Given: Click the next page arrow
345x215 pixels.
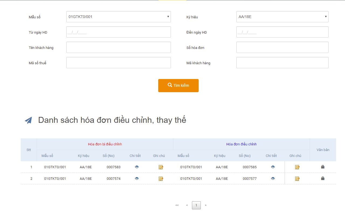Looking at the screenshot, I should 206,205.
